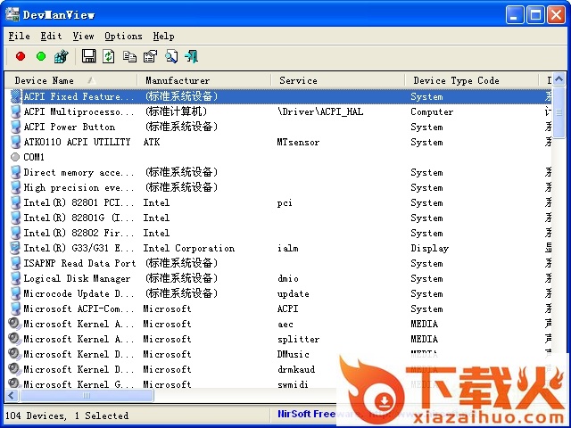Click the swmidi service cell
This screenshot has height=428, width=571.
tap(293, 384)
